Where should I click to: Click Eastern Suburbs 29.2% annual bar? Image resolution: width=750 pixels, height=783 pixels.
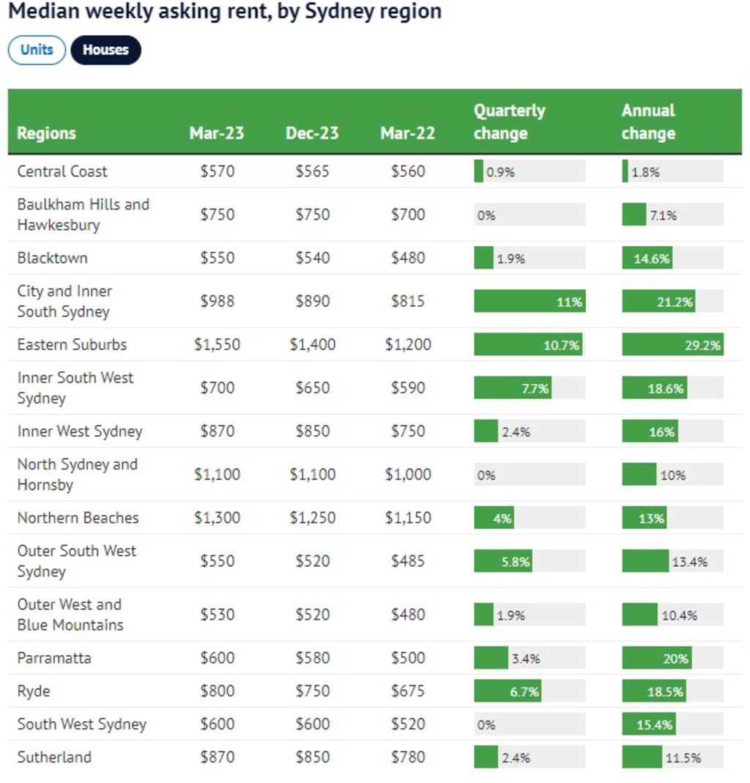pos(672,344)
